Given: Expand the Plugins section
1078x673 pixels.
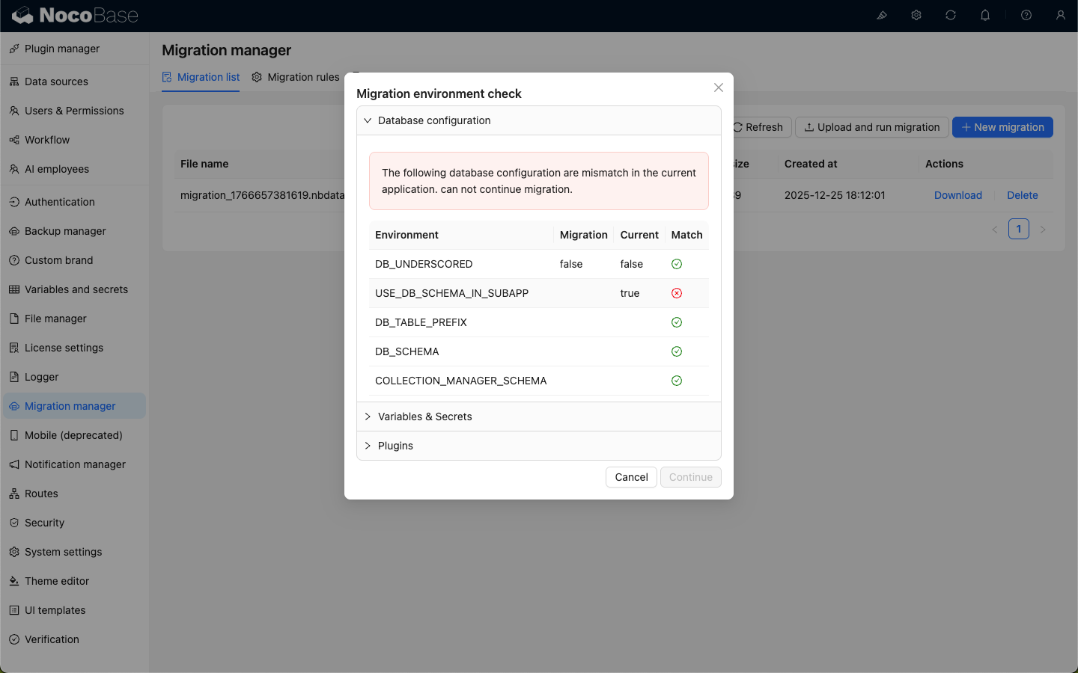Looking at the screenshot, I should coord(395,446).
